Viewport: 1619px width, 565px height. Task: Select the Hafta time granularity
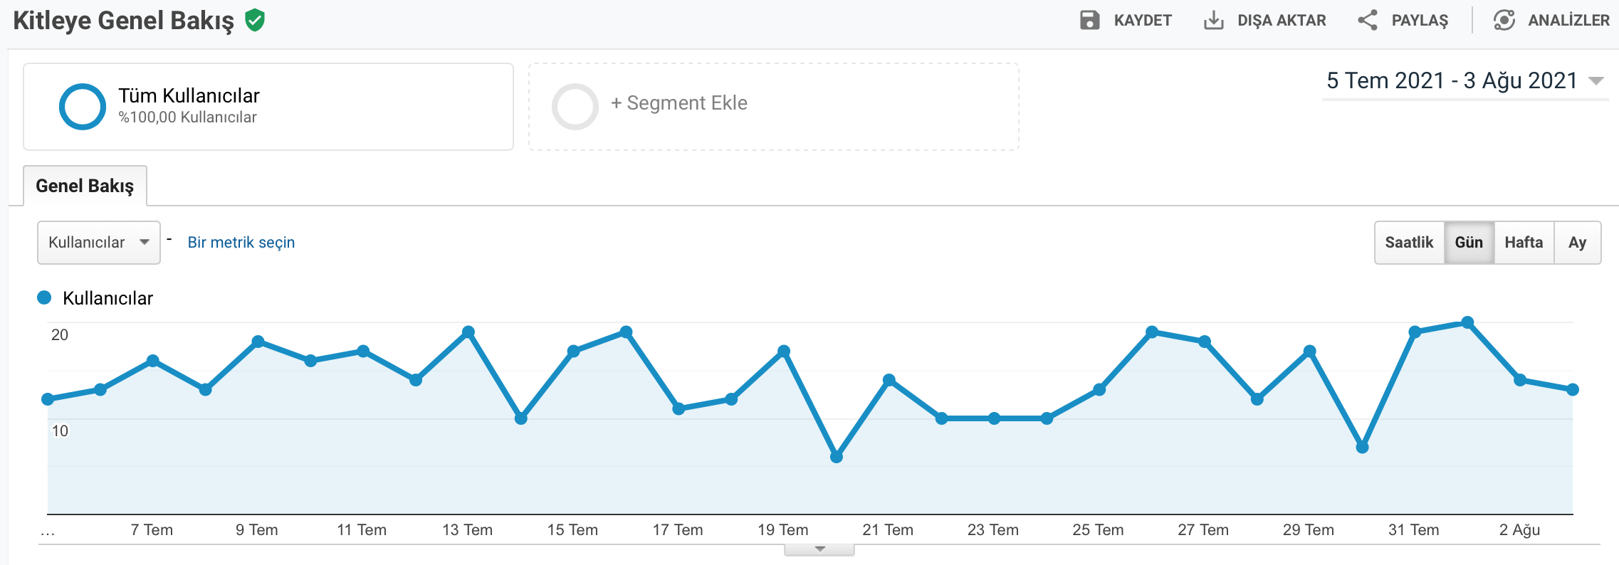(1524, 243)
